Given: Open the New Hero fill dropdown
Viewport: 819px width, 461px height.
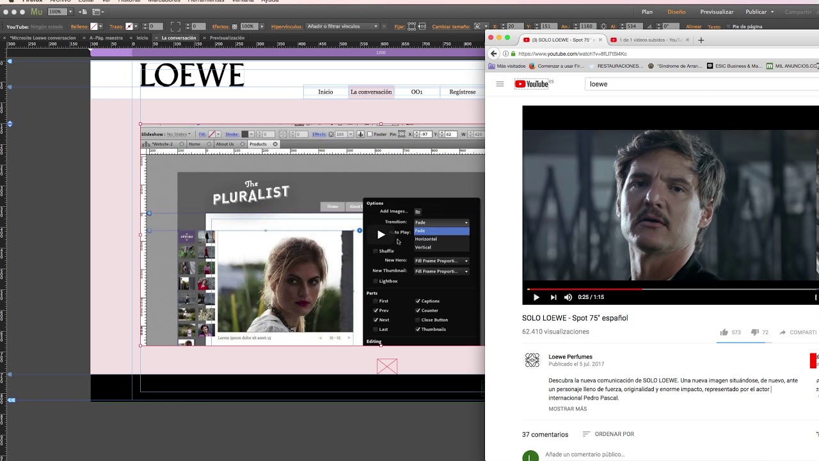Looking at the screenshot, I should click(441, 261).
